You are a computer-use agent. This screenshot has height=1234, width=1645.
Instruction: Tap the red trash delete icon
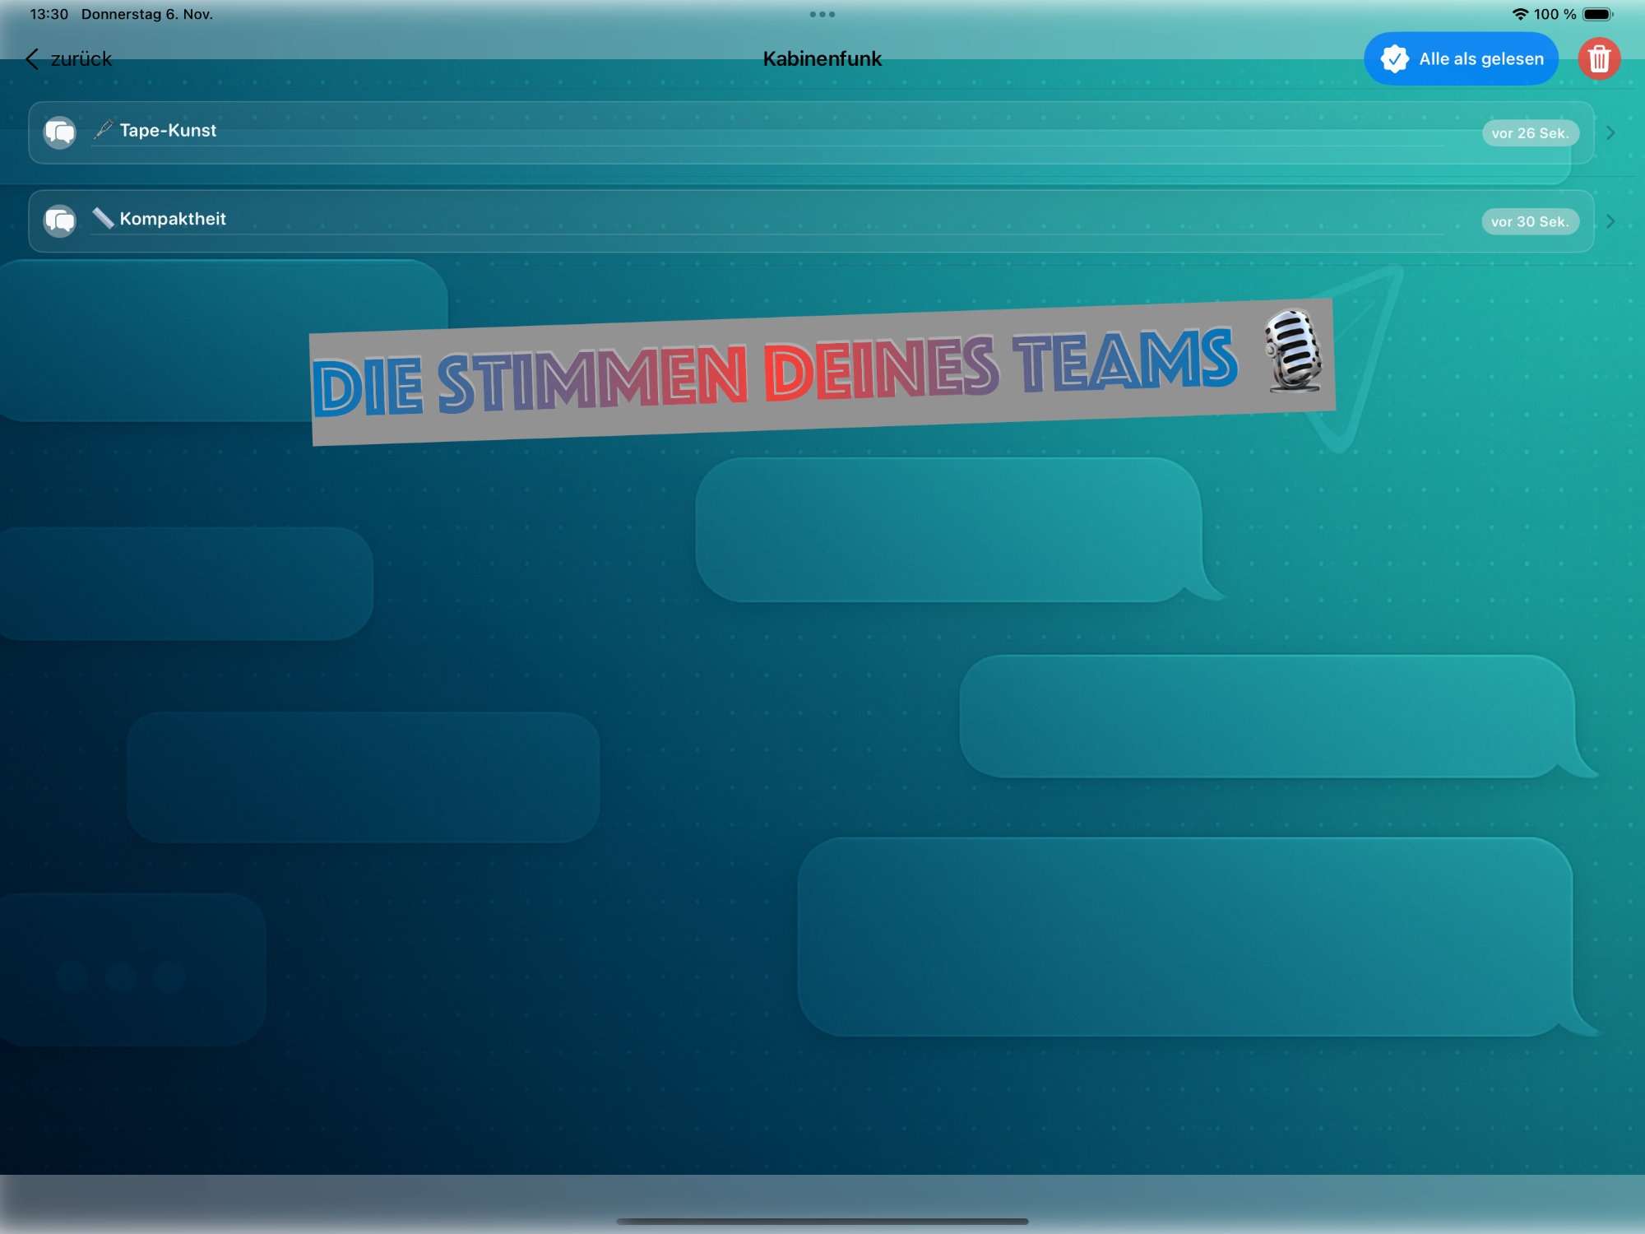pos(1599,59)
